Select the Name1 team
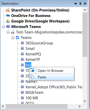90x110 pixels. (31, 82)
